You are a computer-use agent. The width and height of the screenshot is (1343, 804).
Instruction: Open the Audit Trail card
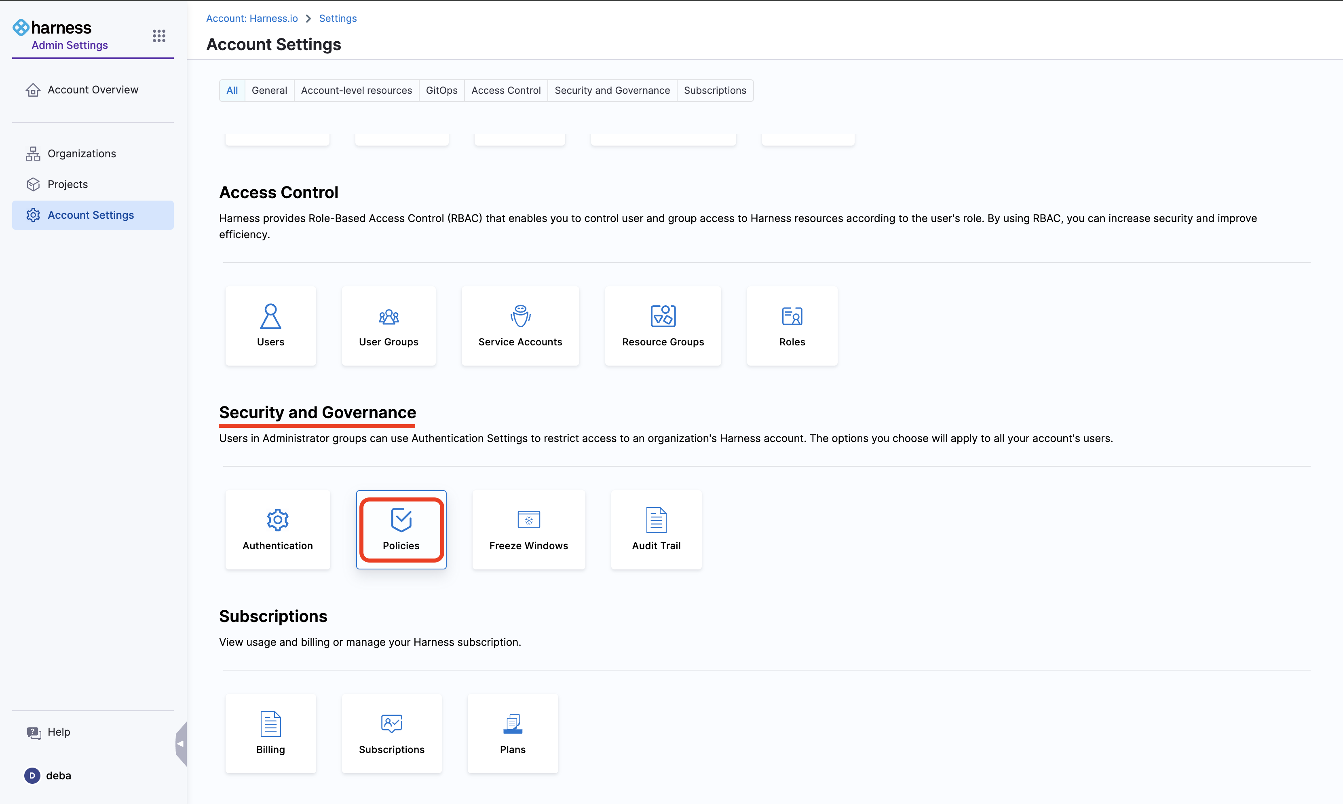[656, 529]
